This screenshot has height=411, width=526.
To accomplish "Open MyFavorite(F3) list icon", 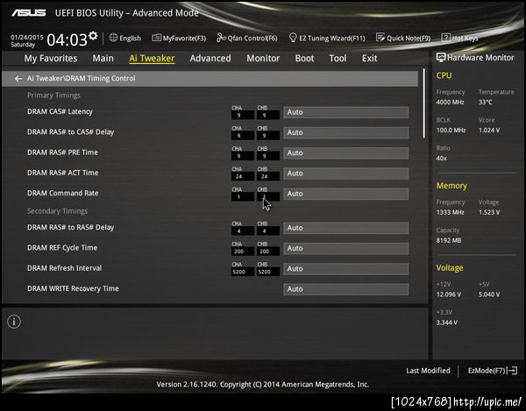I will (157, 38).
